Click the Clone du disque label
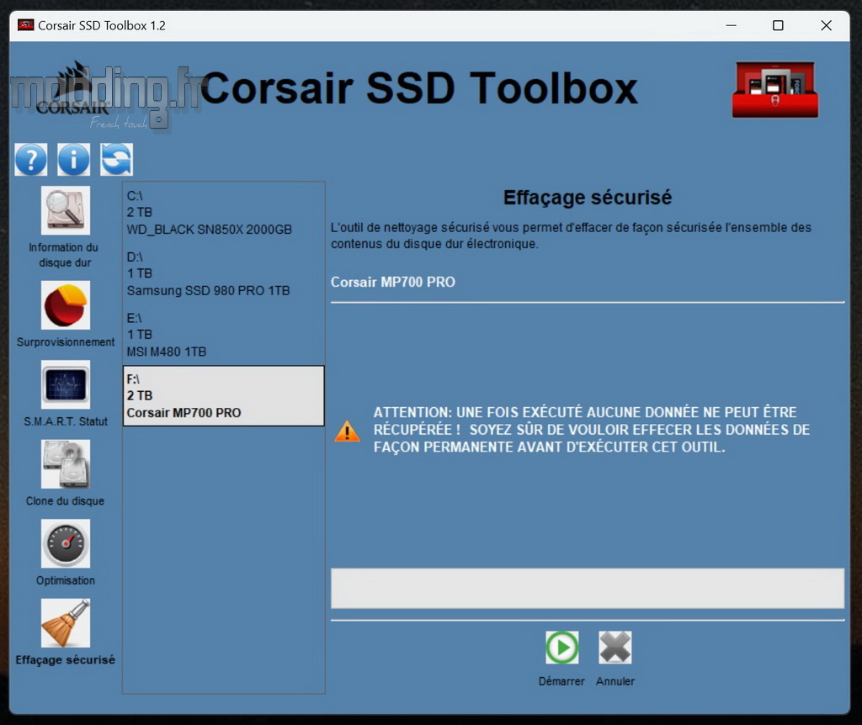 click(65, 501)
